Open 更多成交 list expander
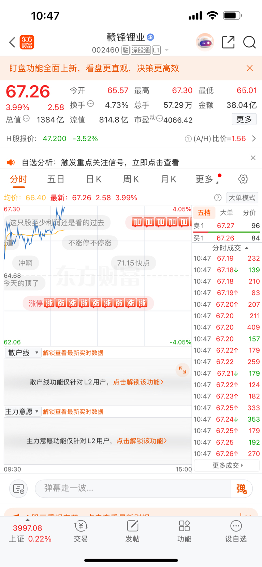Screen dimensions: 262x567 tap(227, 465)
